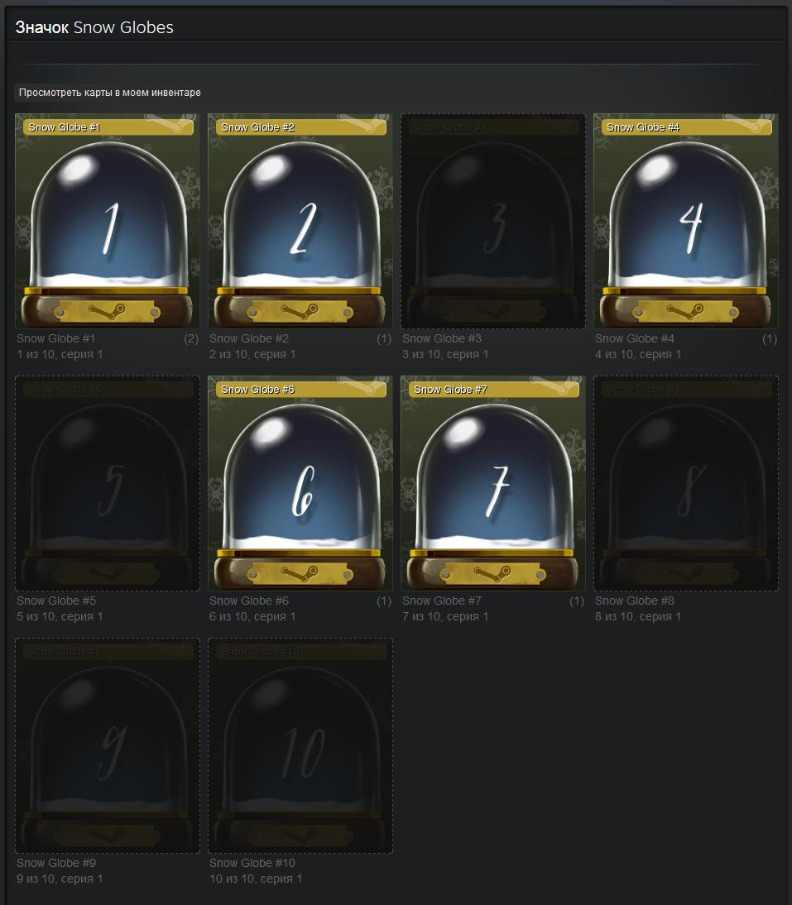Select the Snow Globe #7 card
The image size is (792, 905).
coord(493,483)
